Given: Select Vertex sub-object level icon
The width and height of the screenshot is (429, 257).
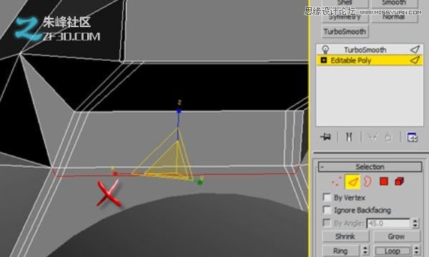Looking at the screenshot, I should coord(337,181).
